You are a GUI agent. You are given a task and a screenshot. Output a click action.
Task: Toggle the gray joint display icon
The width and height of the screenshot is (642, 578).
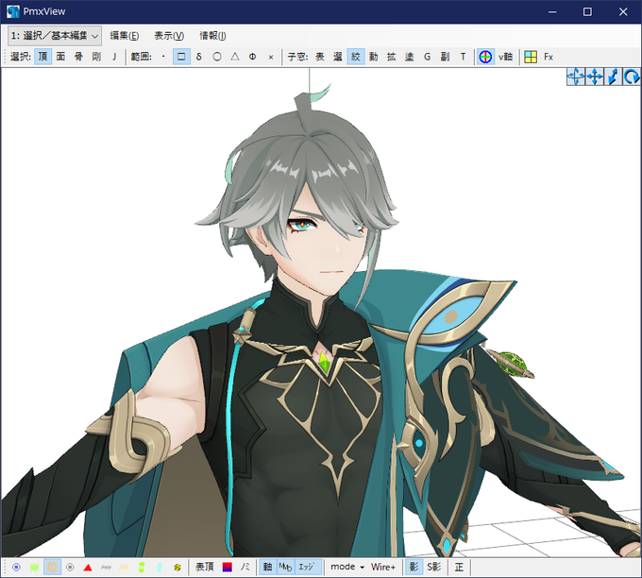click(x=106, y=568)
